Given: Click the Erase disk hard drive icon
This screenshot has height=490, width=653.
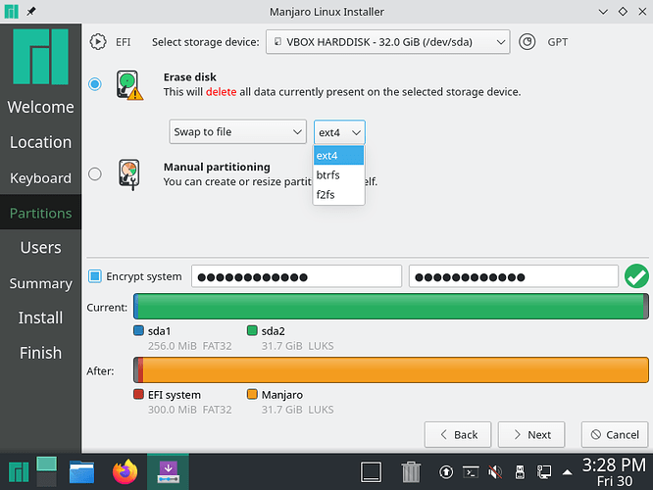Looking at the screenshot, I should coord(129,85).
